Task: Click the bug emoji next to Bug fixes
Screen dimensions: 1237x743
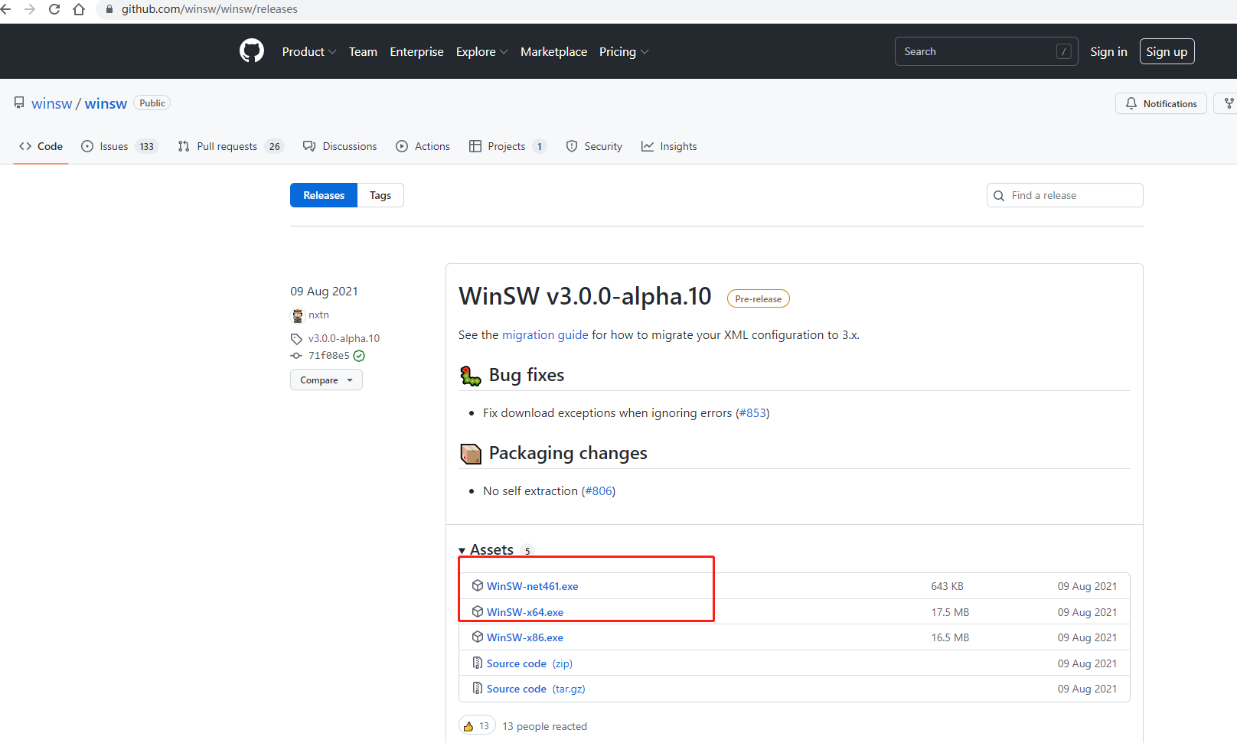Action: tap(470, 375)
